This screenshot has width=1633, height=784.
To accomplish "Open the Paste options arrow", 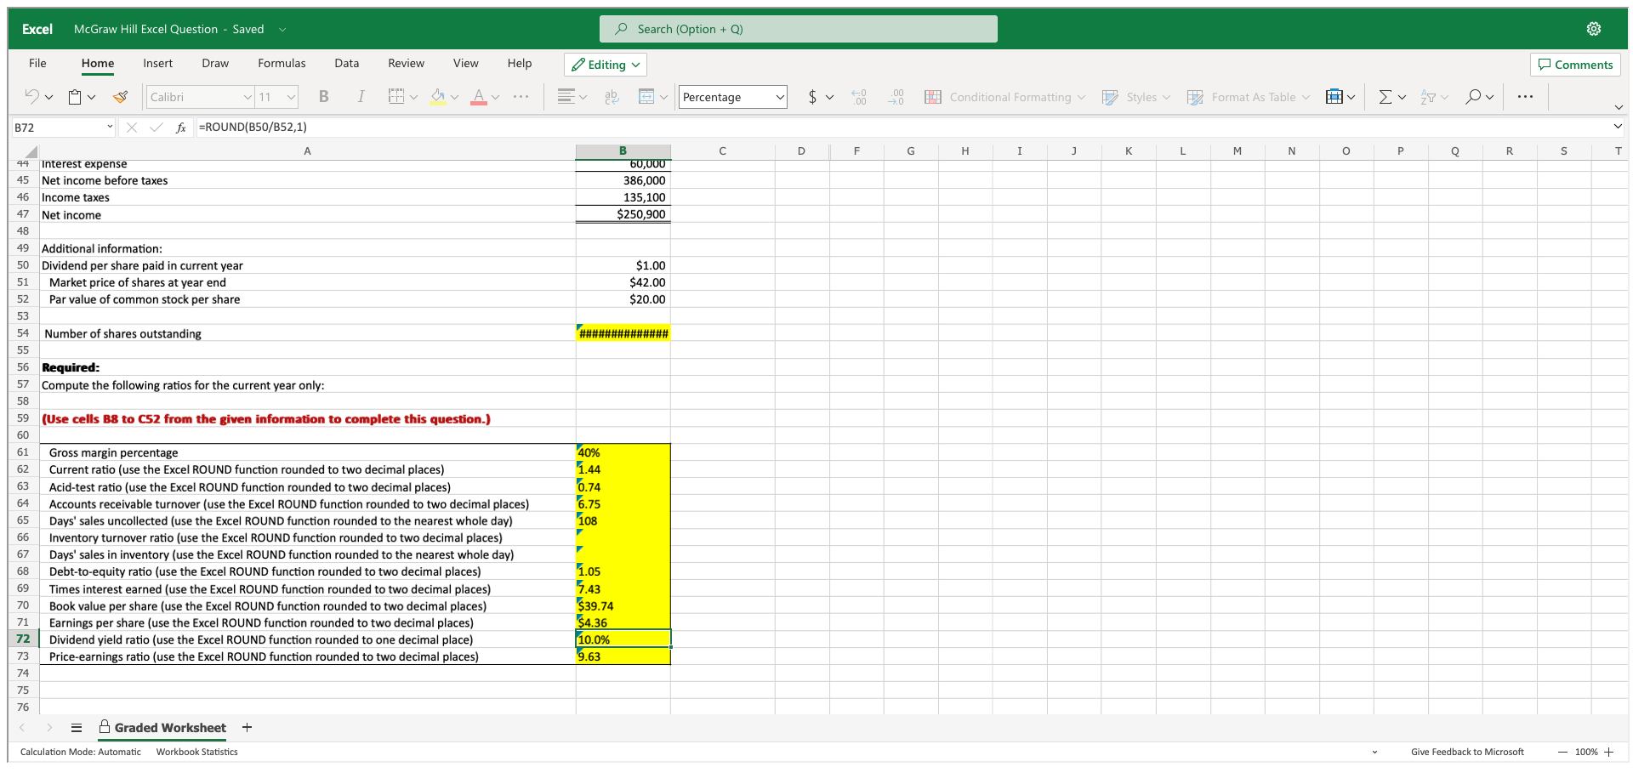I will pyautogui.click(x=91, y=97).
